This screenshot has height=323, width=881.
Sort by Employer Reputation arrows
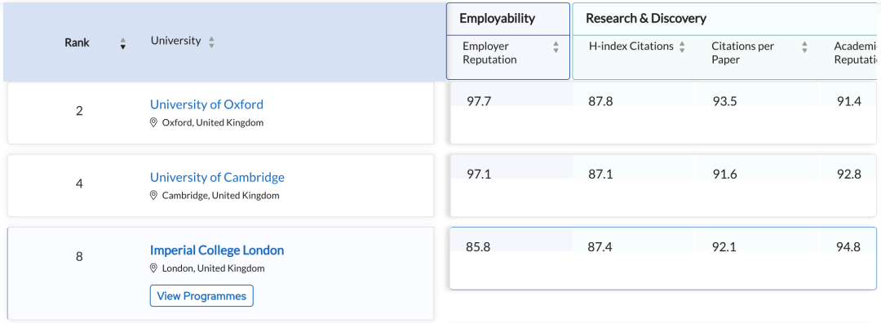556,47
